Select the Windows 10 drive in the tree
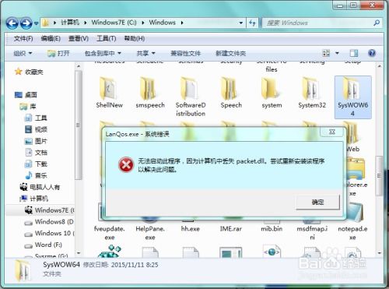Screen dimensions: 389x289 [49, 233]
